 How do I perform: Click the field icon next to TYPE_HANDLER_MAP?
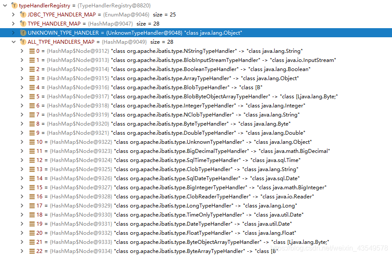pyautogui.click(x=23, y=23)
